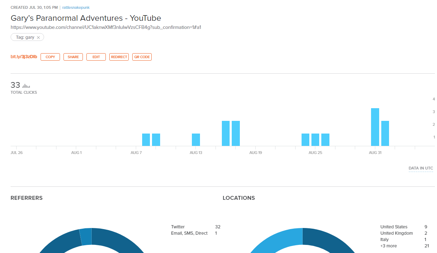Click the Twitter referrer row
Screen dimensions: 437x253
click(x=196, y=227)
